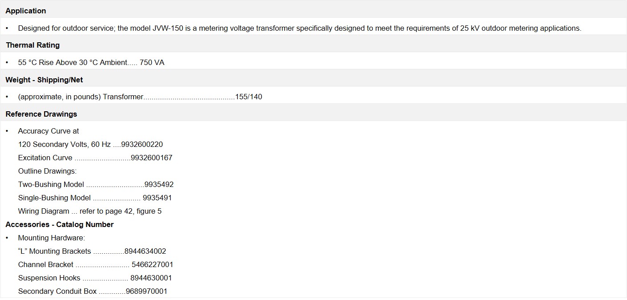
Task: Click Secondary Conduit Box number 9689970001
Action: (147, 291)
